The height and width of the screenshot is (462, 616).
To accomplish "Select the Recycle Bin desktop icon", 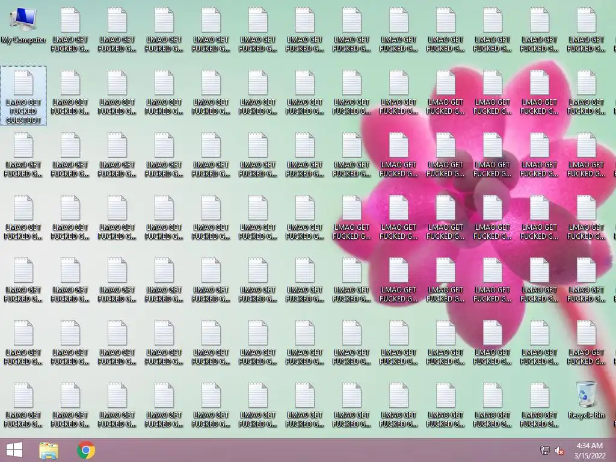I will point(586,400).
